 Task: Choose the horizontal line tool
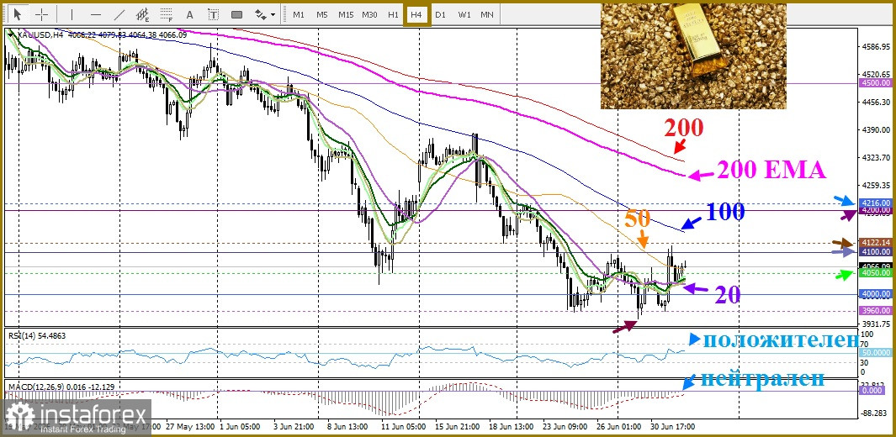(95, 14)
